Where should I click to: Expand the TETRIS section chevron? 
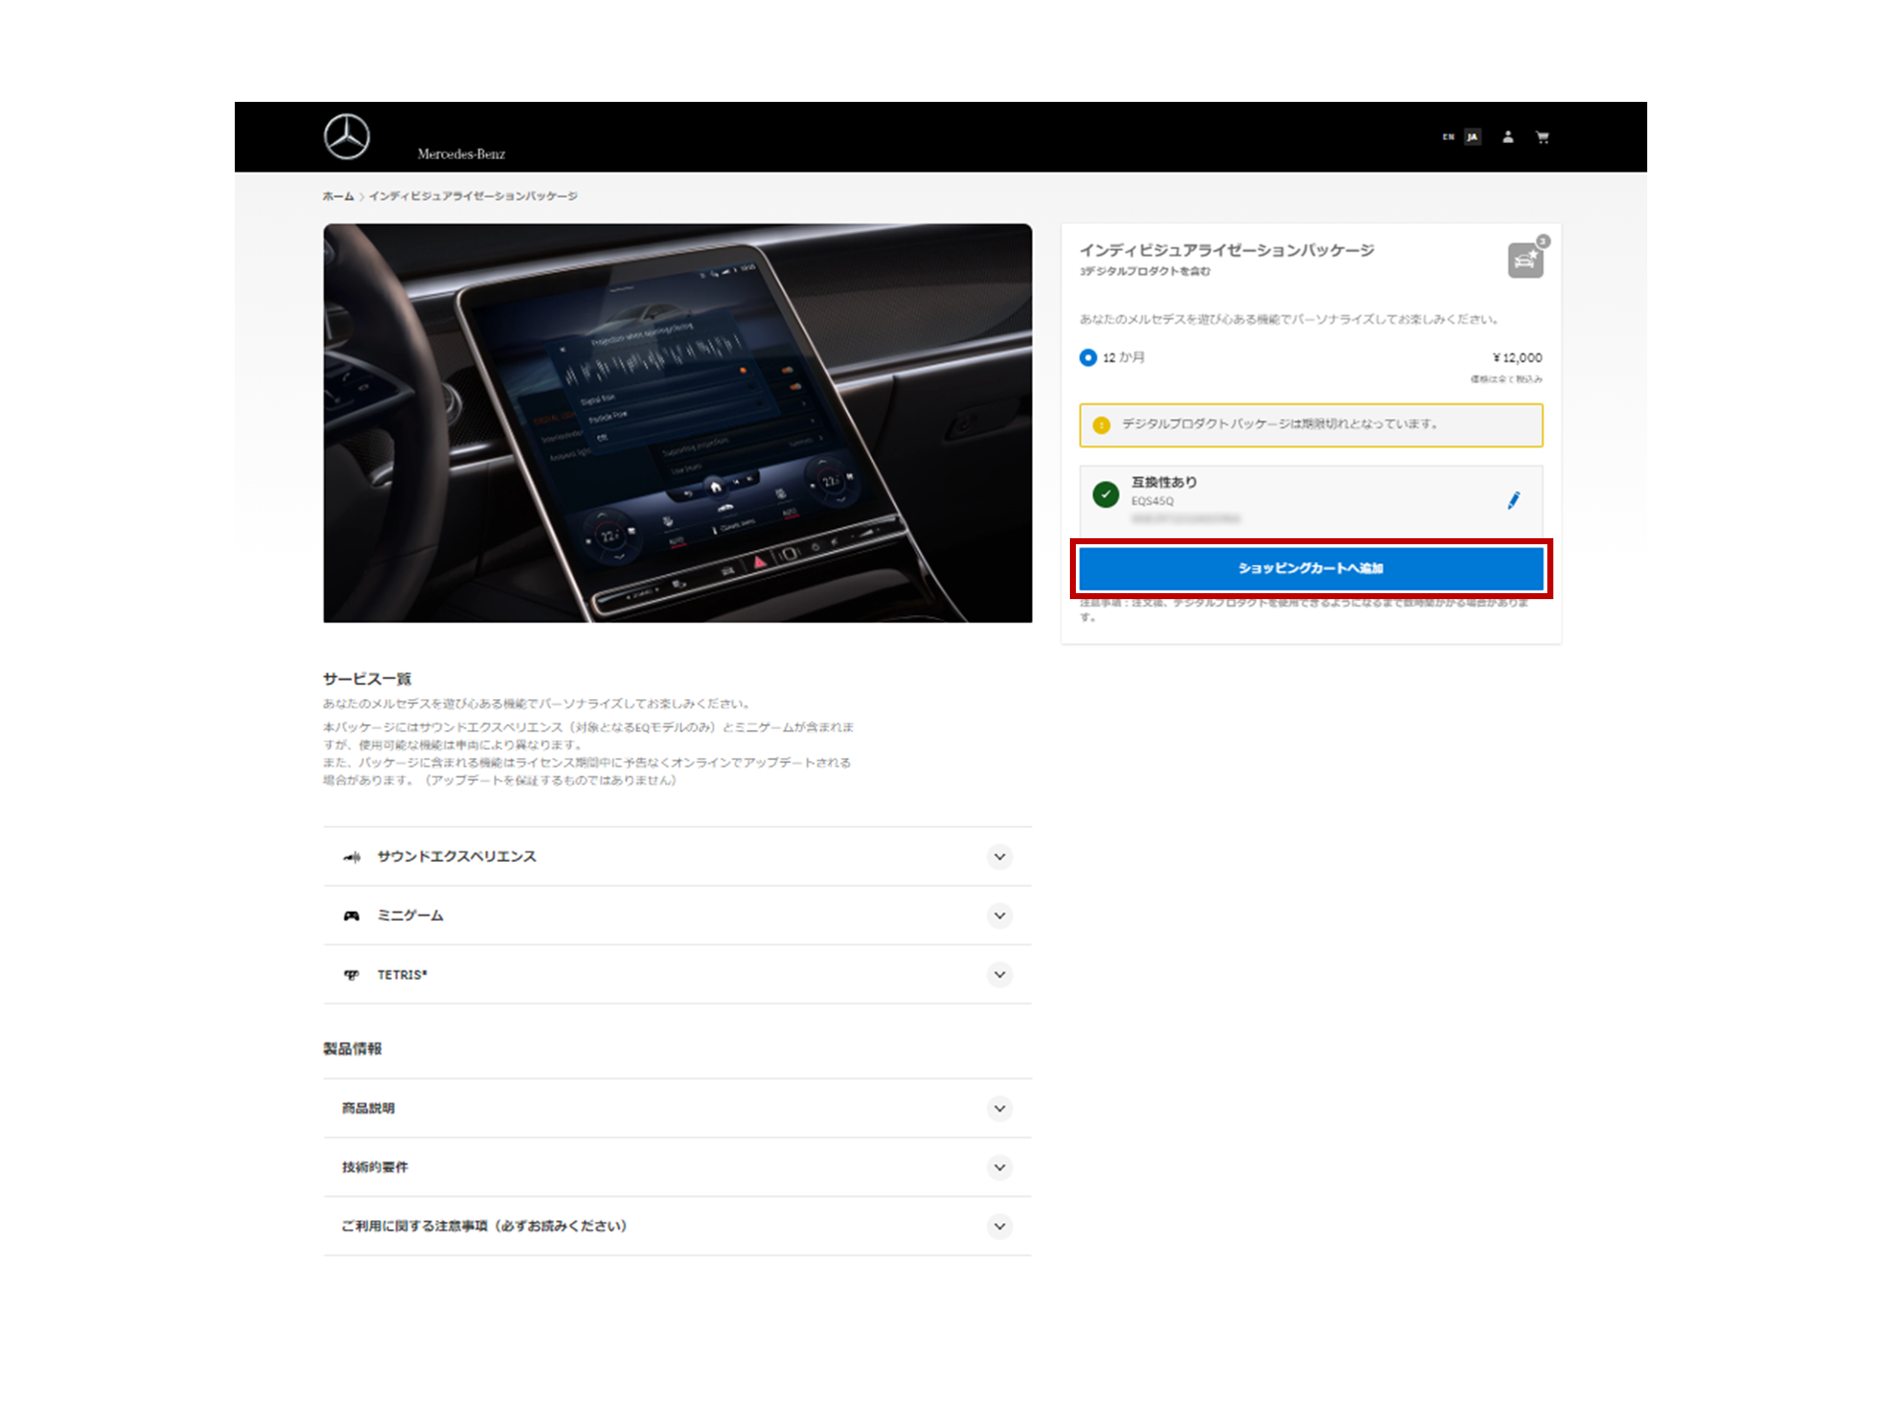(x=999, y=975)
